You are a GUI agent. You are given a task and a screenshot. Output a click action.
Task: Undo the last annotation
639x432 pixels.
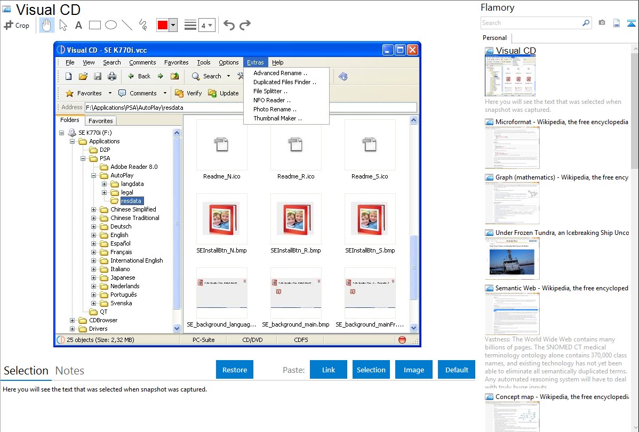[x=229, y=25]
